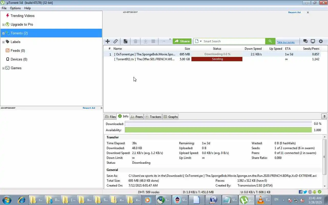Click the Add Torrent plus icon
Screen dimensions: 328x205
click(108, 41)
